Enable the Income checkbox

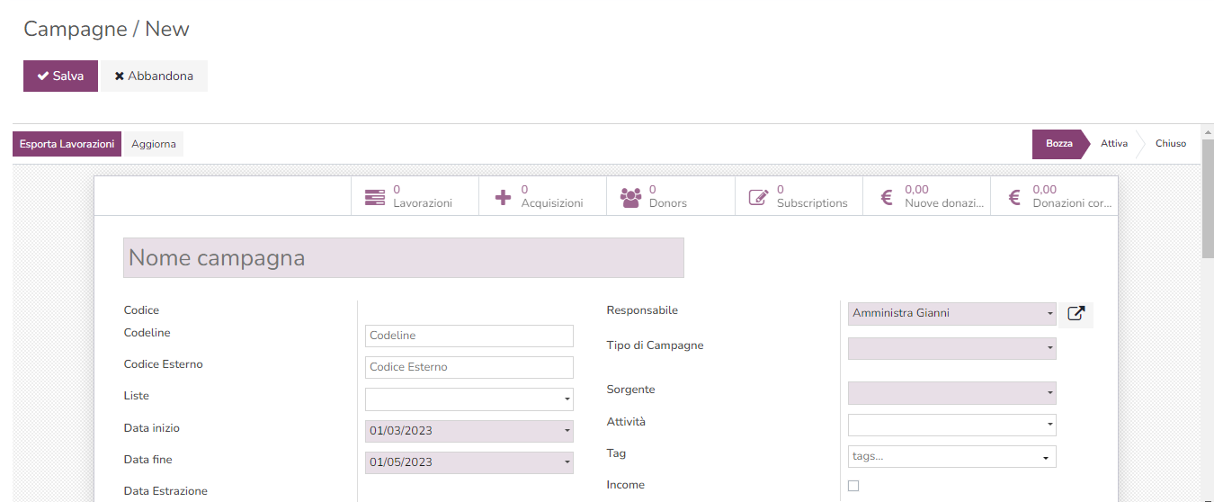[853, 486]
